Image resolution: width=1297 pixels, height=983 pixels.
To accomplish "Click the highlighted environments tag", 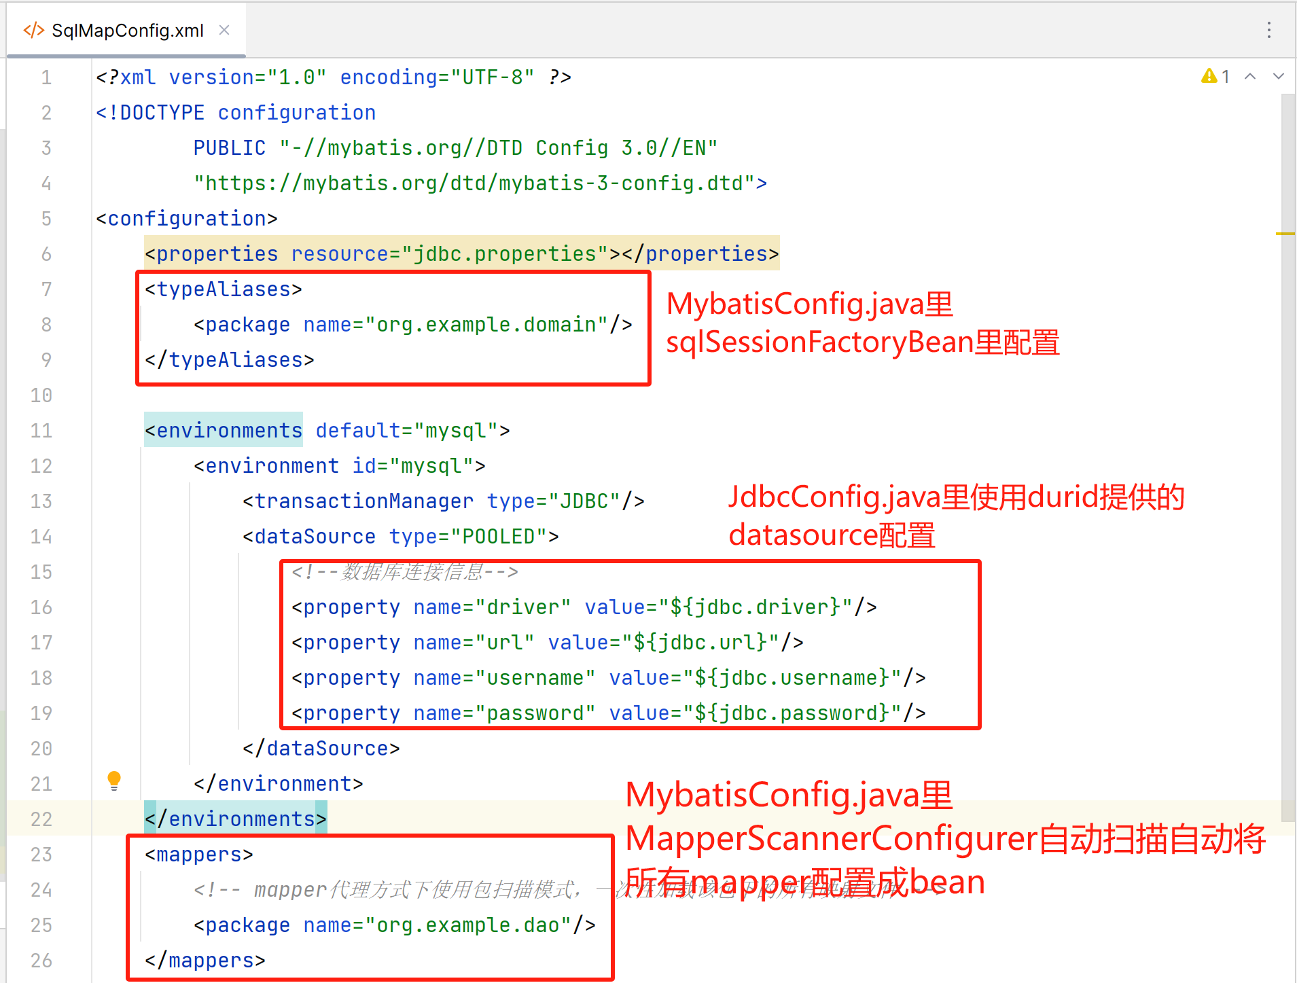I will pos(223,430).
